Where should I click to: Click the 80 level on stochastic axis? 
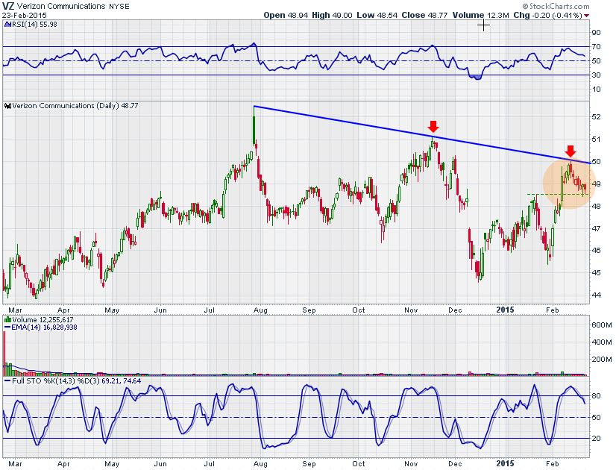597,396
